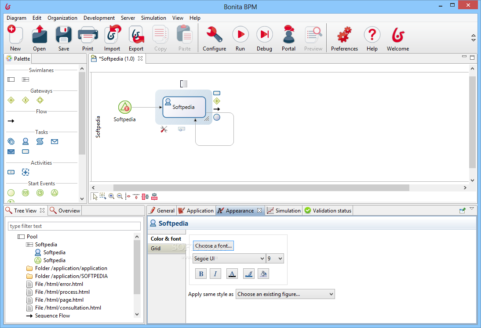Click the New diagram toolbar icon
Viewport: 481px width, 328px height.
(15, 39)
